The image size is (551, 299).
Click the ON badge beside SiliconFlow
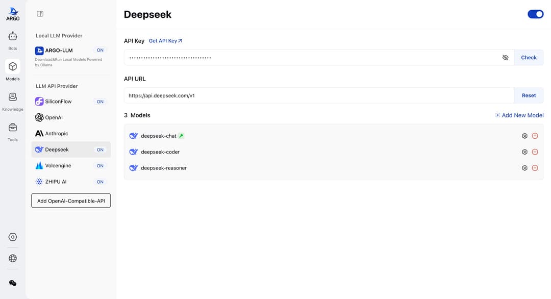click(x=100, y=102)
